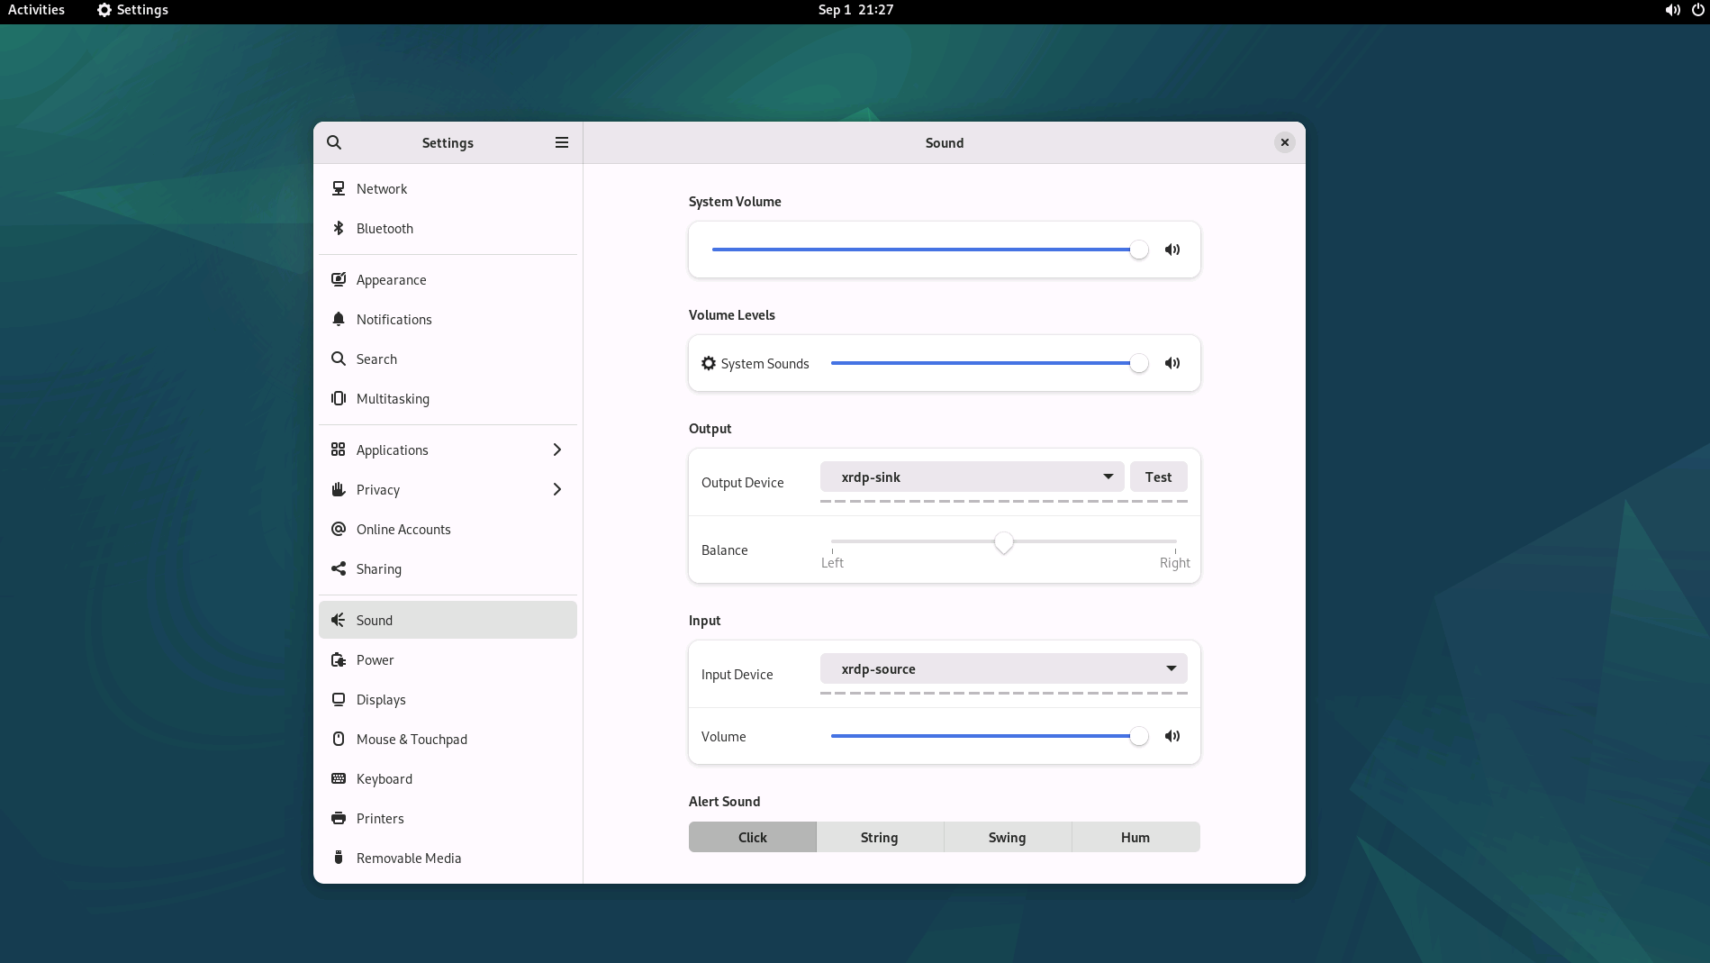Open the Network settings panel
This screenshot has height=963, width=1710.
tap(448, 188)
